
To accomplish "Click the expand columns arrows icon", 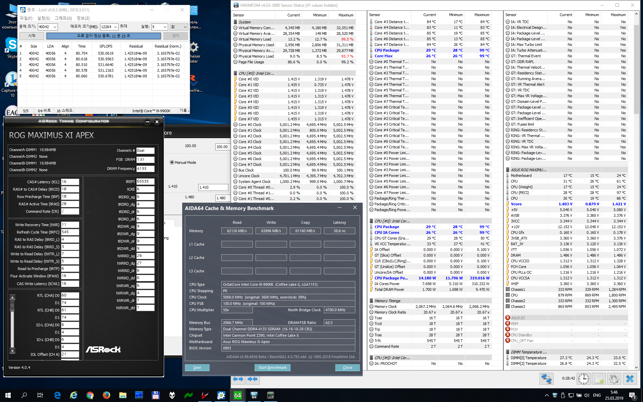I will (x=238, y=379).
